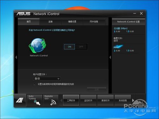Enable highest priority for current program checkbox
159x119 pixels.
[34, 84]
